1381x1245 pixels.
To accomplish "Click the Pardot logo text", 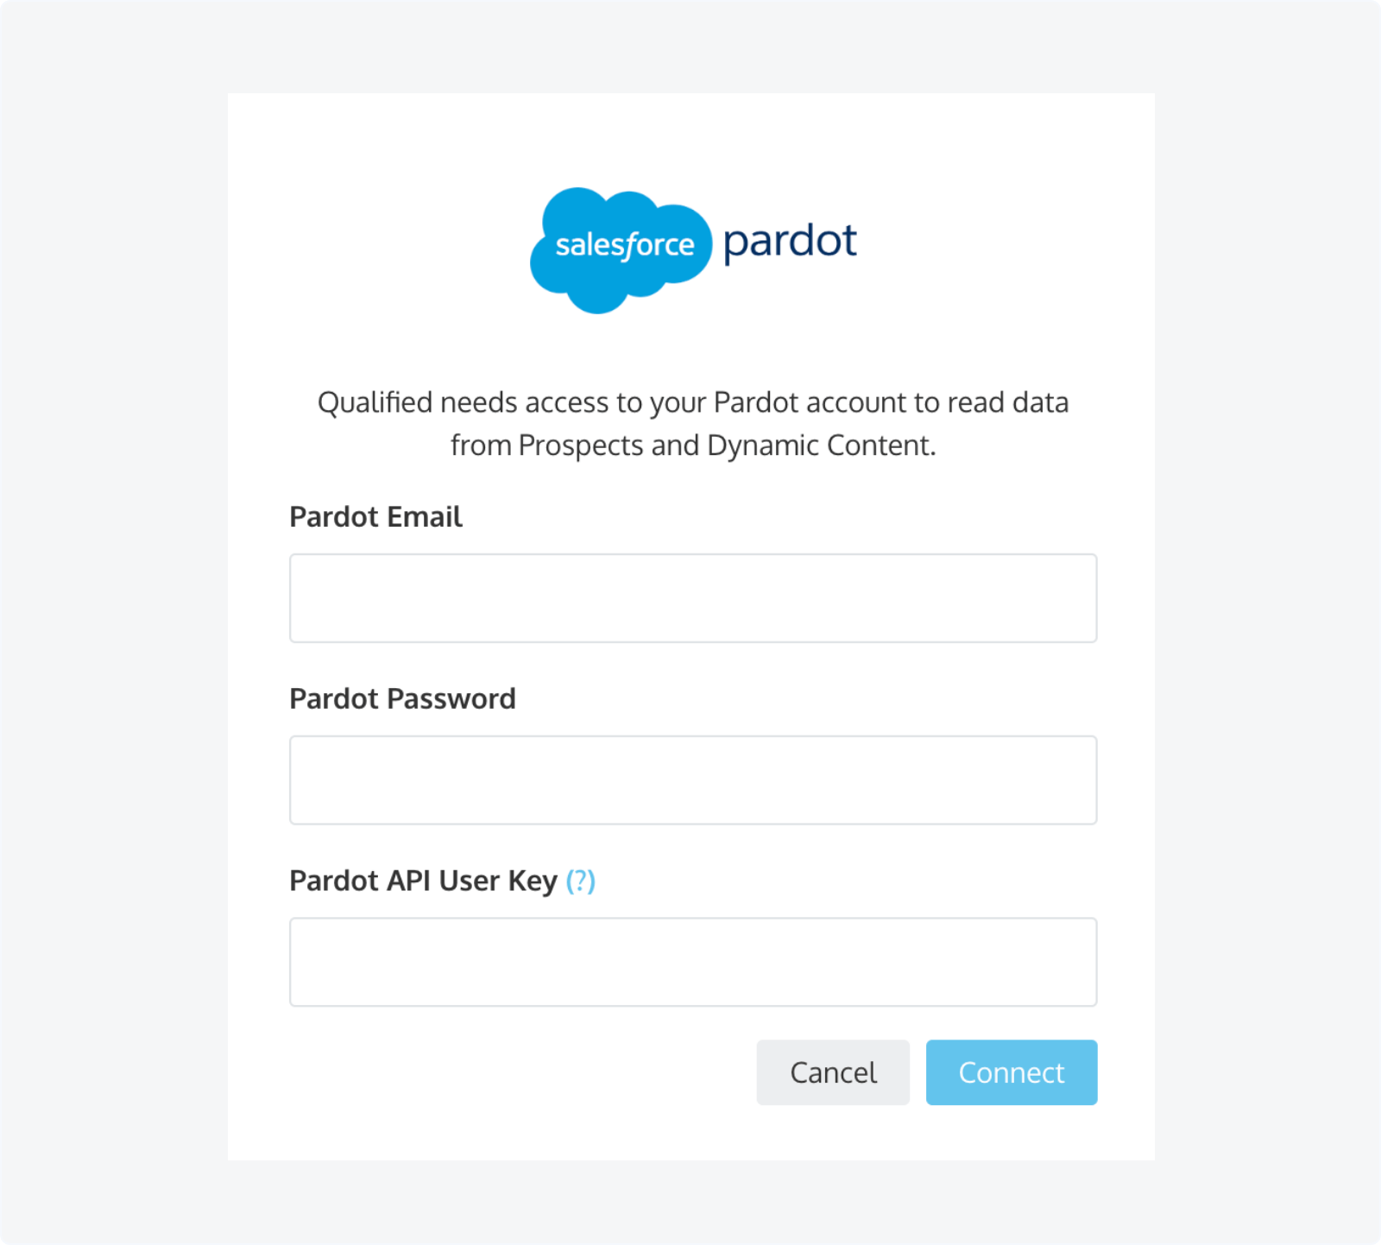I will point(788,243).
